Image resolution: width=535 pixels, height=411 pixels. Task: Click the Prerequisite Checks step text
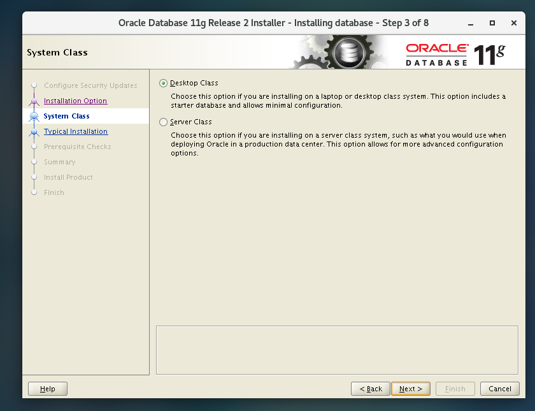[x=78, y=147]
